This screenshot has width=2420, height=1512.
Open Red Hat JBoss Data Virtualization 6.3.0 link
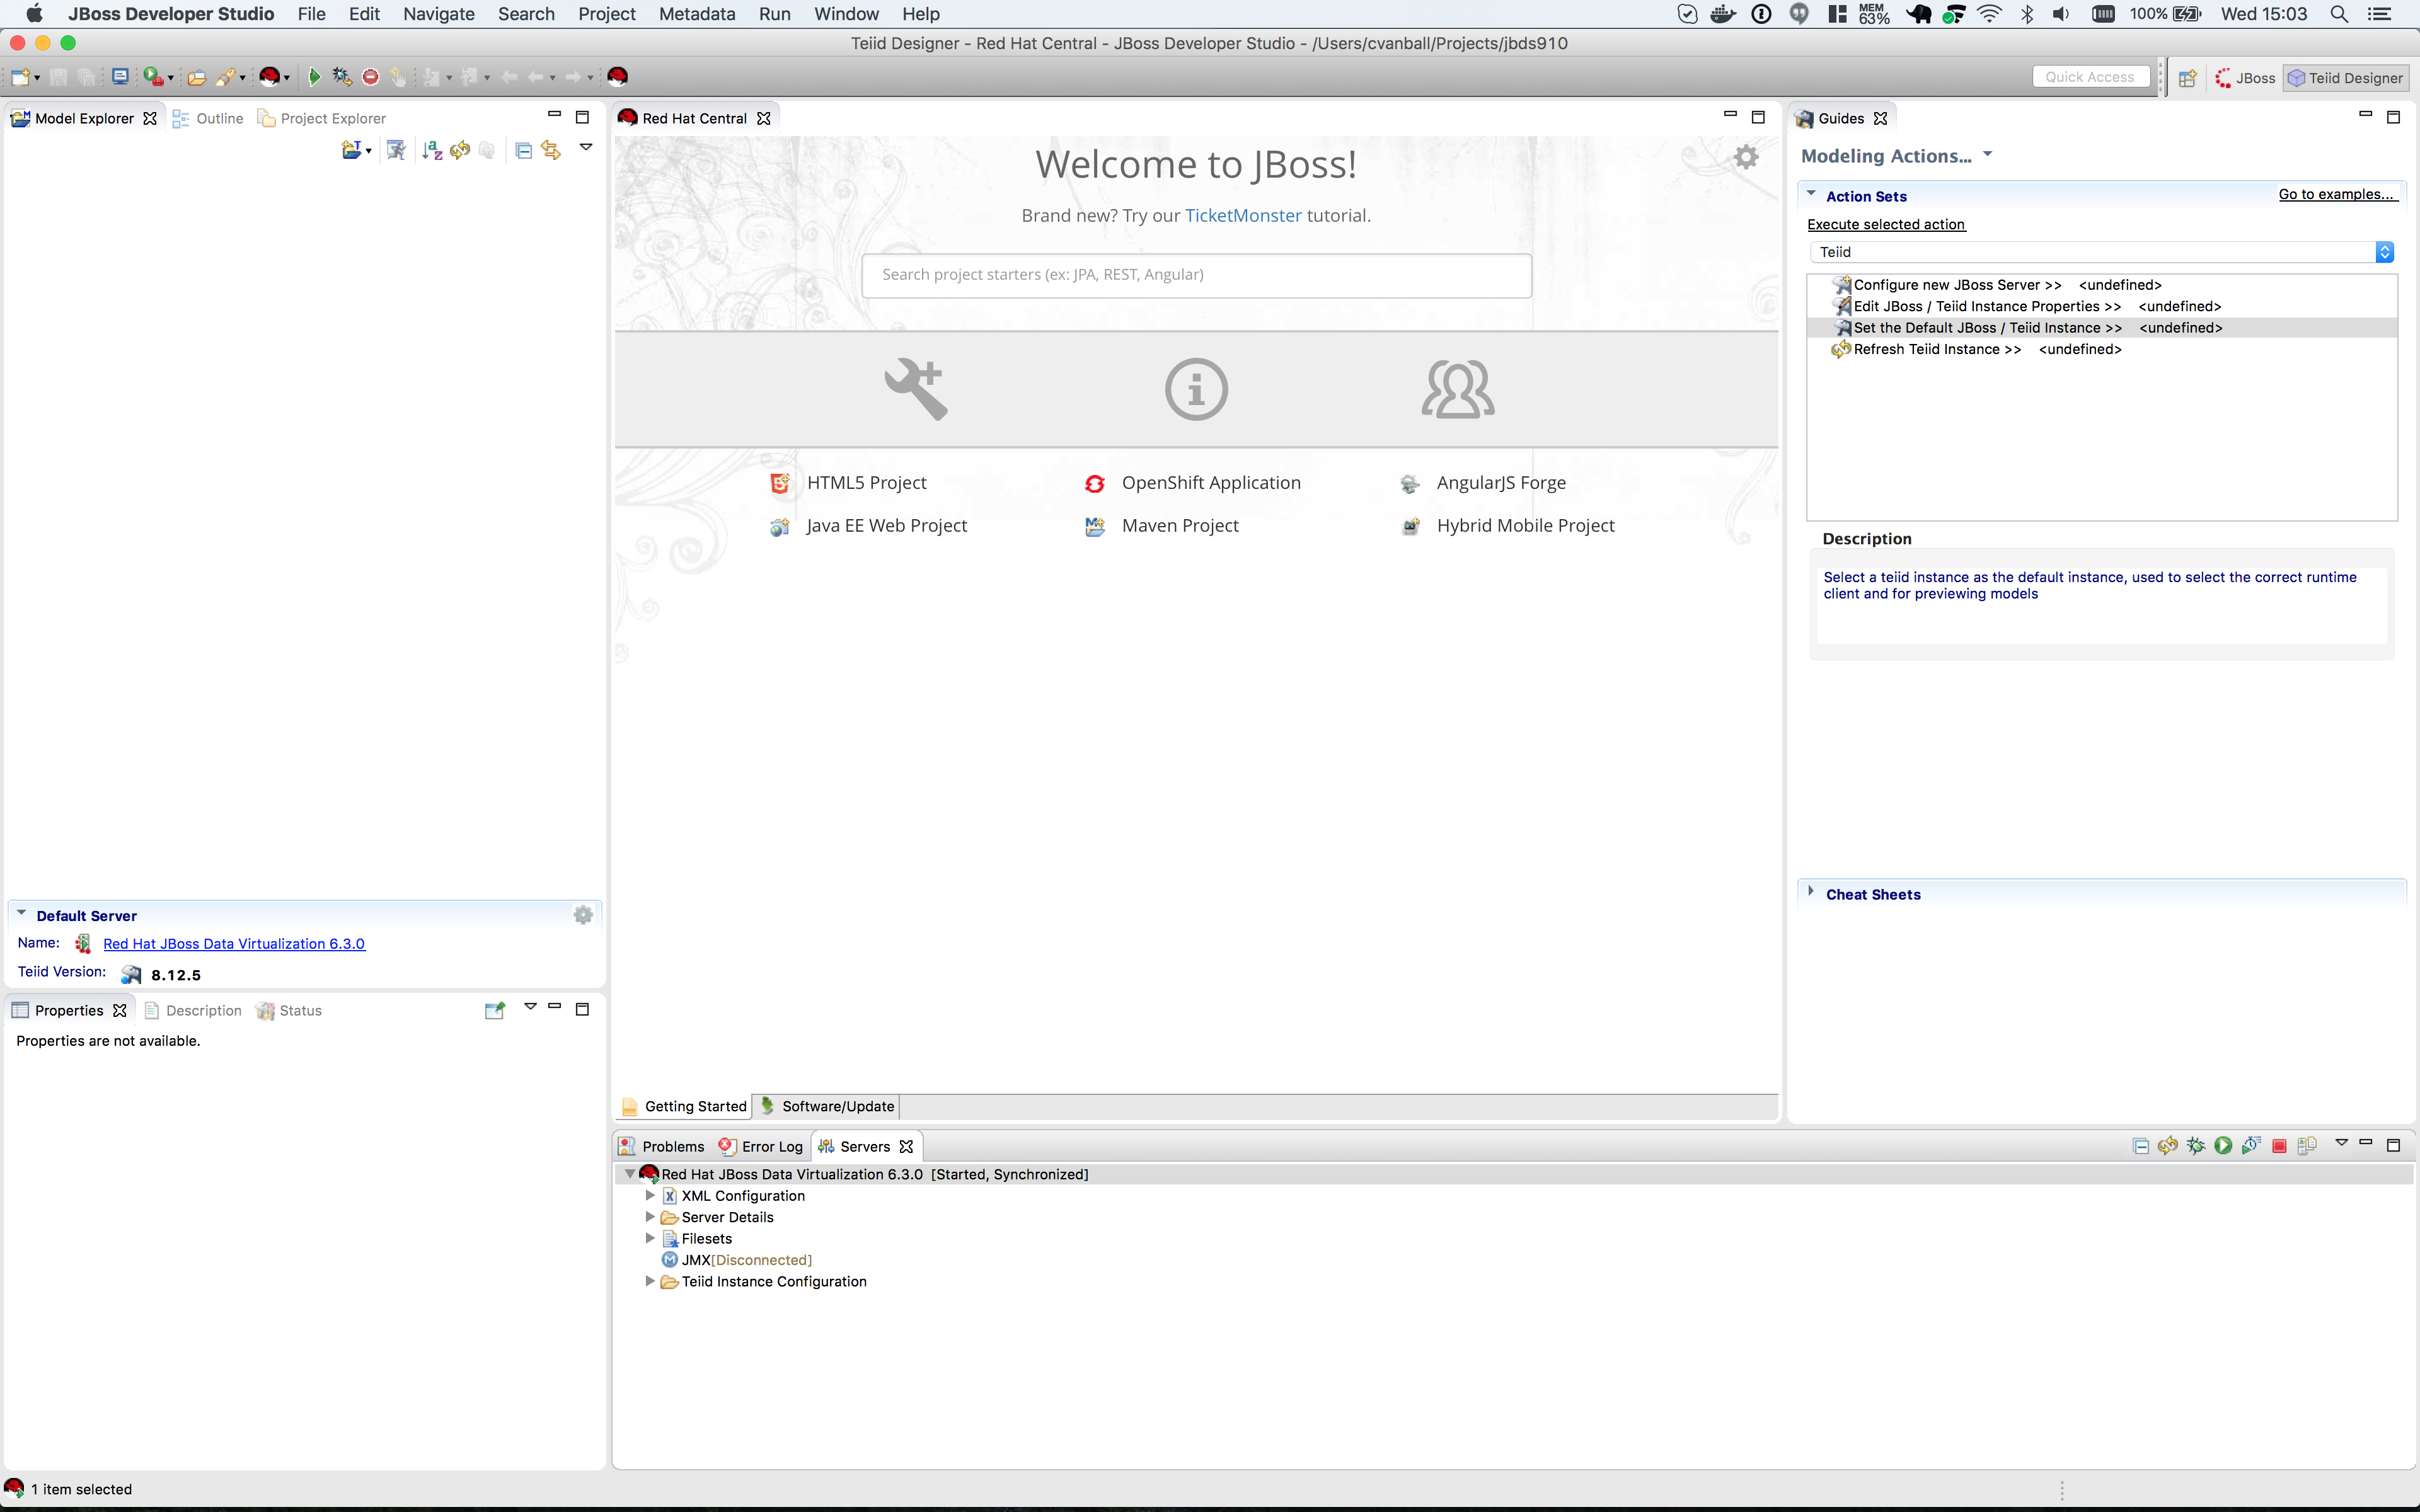pyautogui.click(x=234, y=944)
